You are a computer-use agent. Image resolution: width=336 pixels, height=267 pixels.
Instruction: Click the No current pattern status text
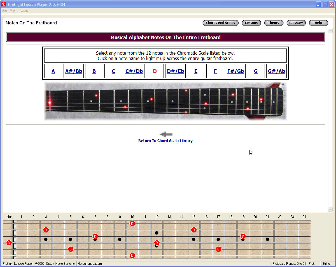pyautogui.click(x=90, y=264)
